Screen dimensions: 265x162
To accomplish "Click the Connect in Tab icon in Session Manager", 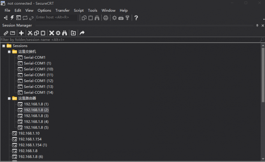I will point(12,33).
